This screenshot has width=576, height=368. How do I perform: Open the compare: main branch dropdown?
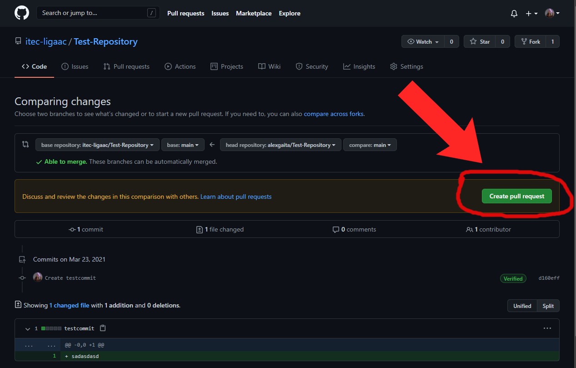(370, 145)
